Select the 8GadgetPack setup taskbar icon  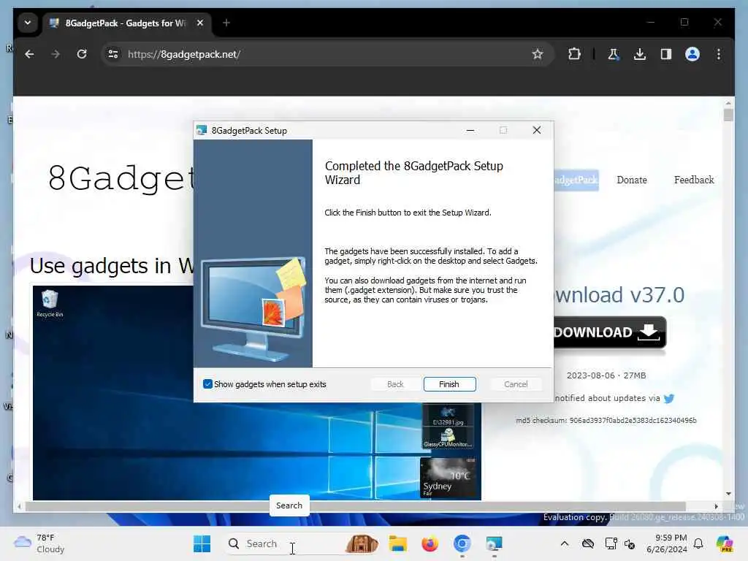click(x=495, y=543)
